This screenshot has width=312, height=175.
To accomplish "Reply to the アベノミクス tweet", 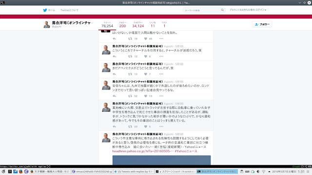I will 114,74.
